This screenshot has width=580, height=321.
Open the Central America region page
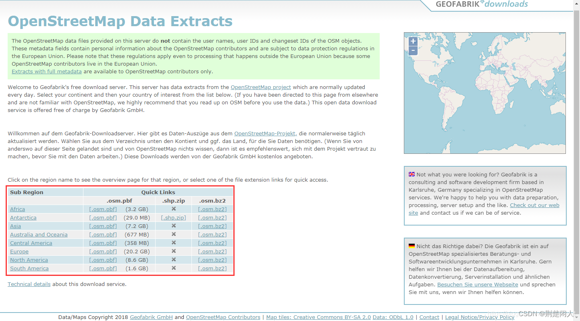(31, 243)
